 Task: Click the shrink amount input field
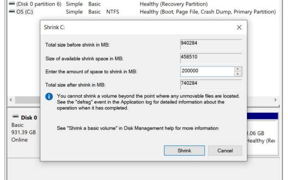tap(207, 72)
